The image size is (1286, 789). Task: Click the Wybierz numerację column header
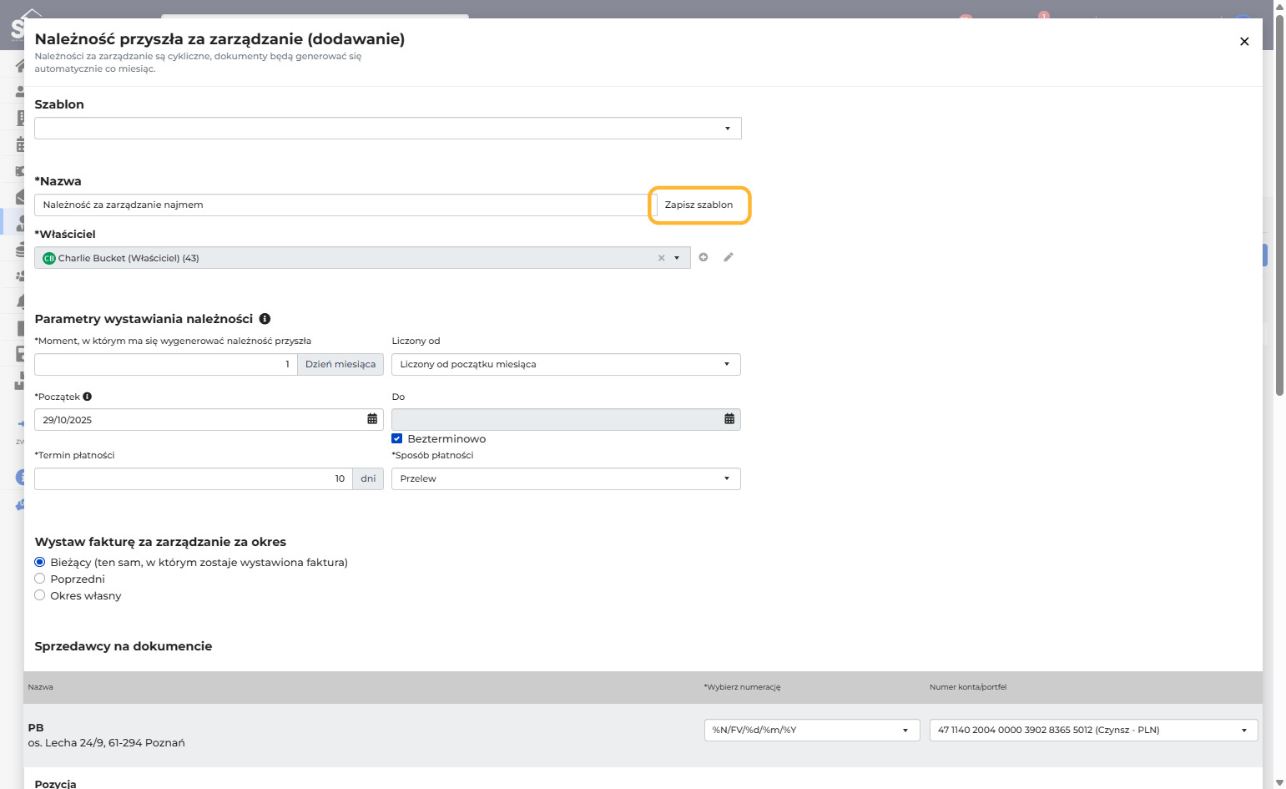point(742,687)
